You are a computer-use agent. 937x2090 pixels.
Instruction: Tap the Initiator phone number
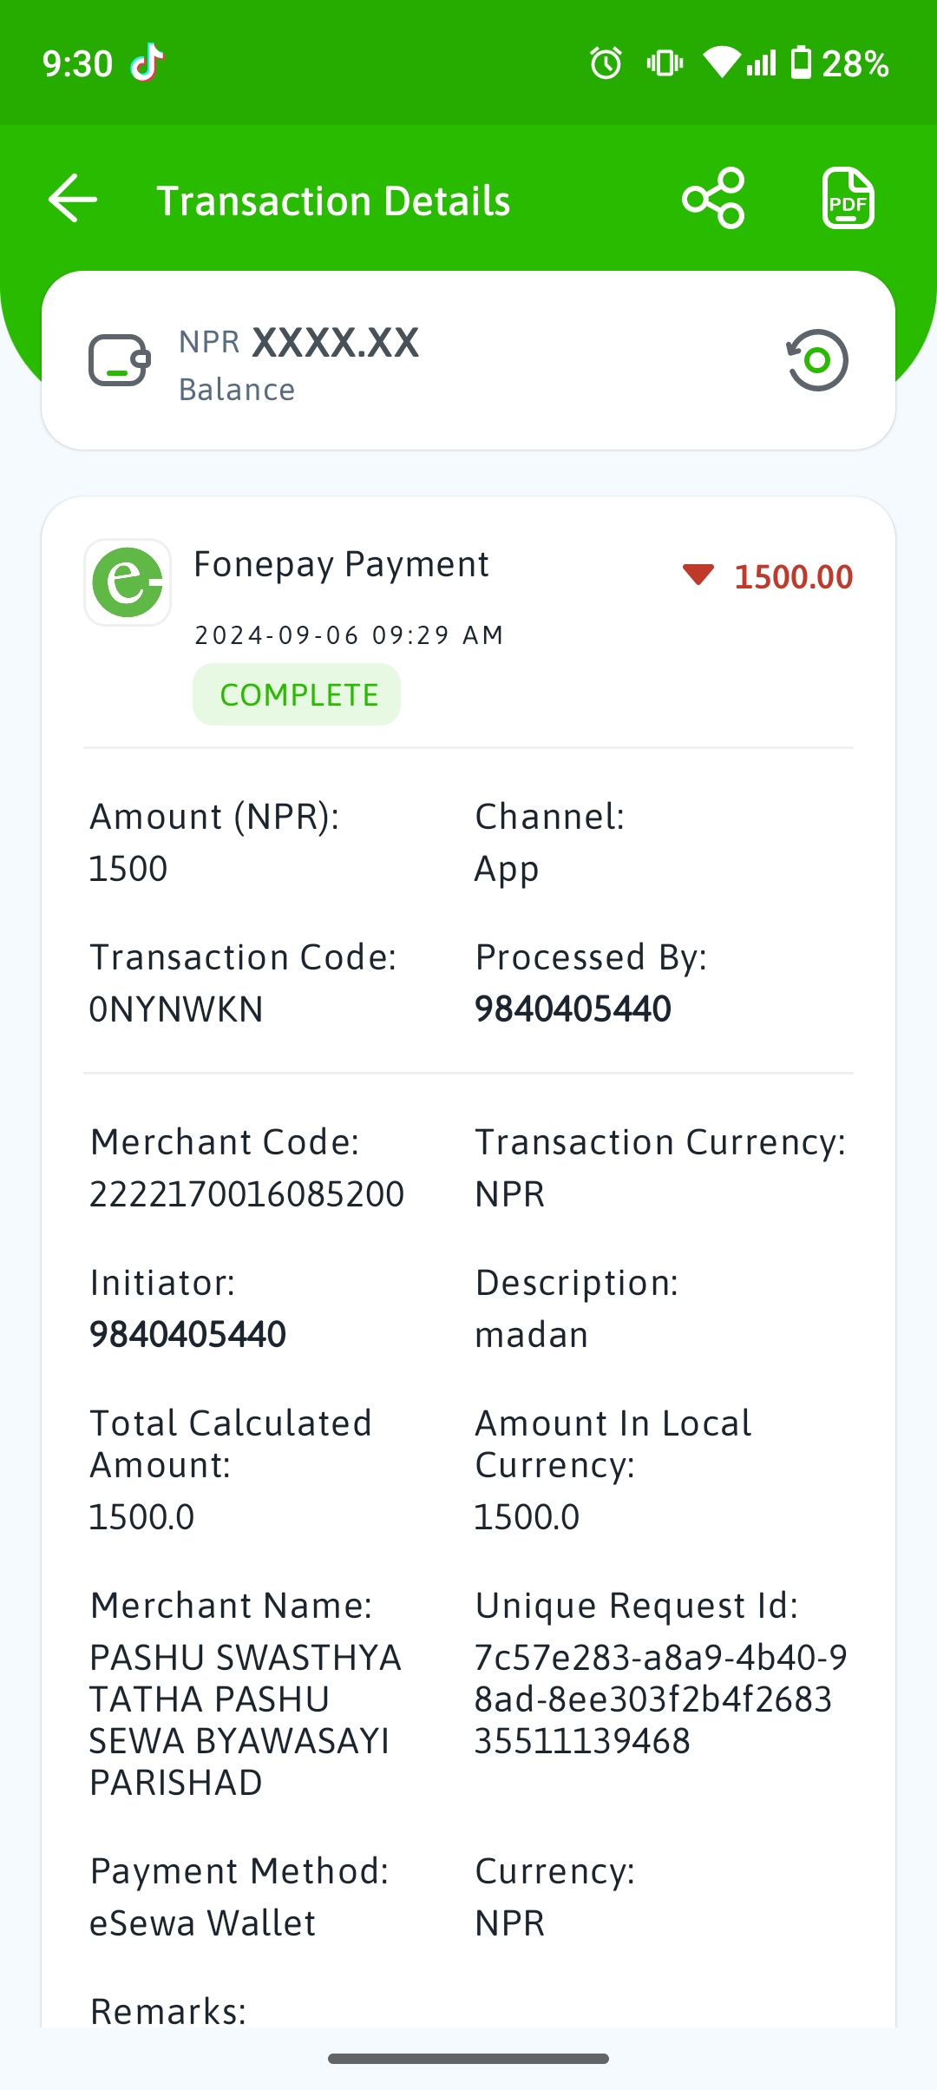(187, 1334)
